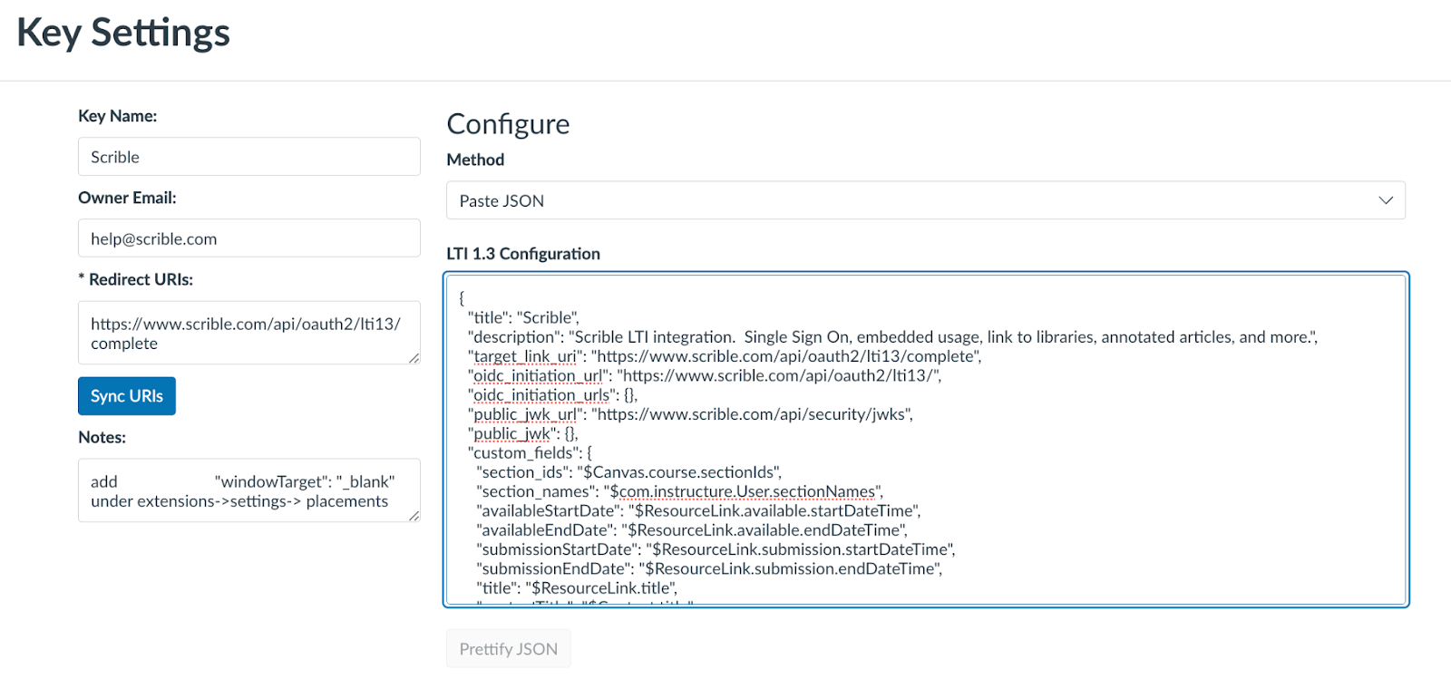Click the "submissionEndDate" line
1451x679 pixels.
click(709, 568)
